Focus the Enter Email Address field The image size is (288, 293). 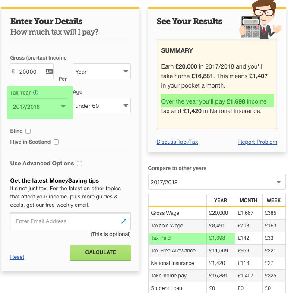pyautogui.click(x=65, y=221)
